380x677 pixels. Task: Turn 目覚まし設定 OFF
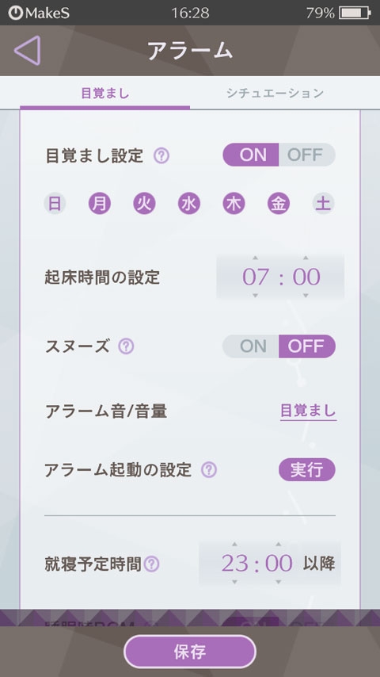click(306, 155)
